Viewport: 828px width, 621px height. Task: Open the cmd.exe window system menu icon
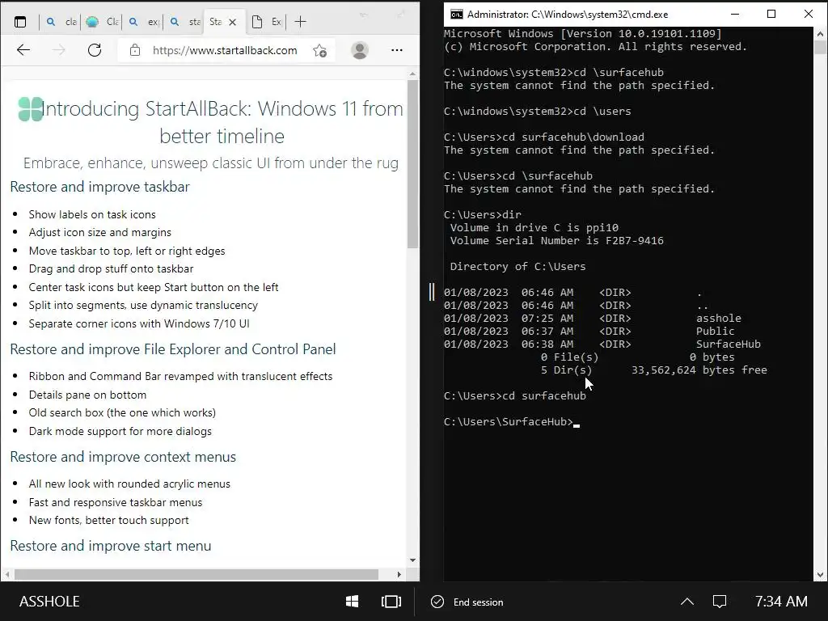coord(456,15)
